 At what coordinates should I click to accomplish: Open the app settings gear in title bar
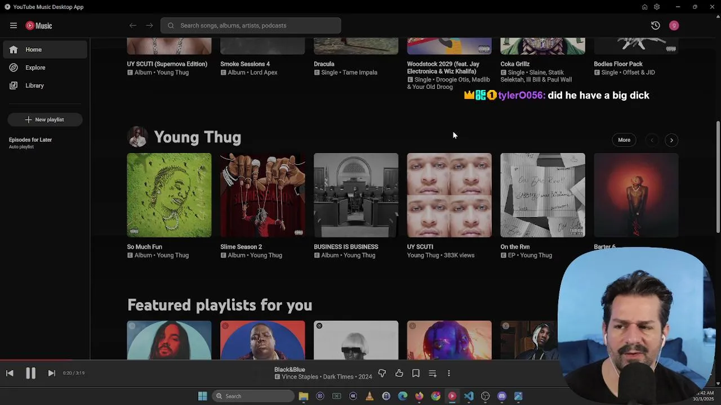click(x=657, y=7)
